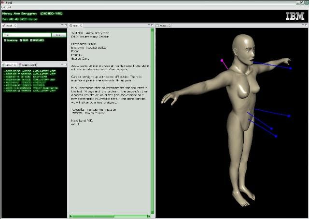309x219 pixels.
Task: Click the left arrow of Notes horizontal scrollbar
Action: coord(70,216)
